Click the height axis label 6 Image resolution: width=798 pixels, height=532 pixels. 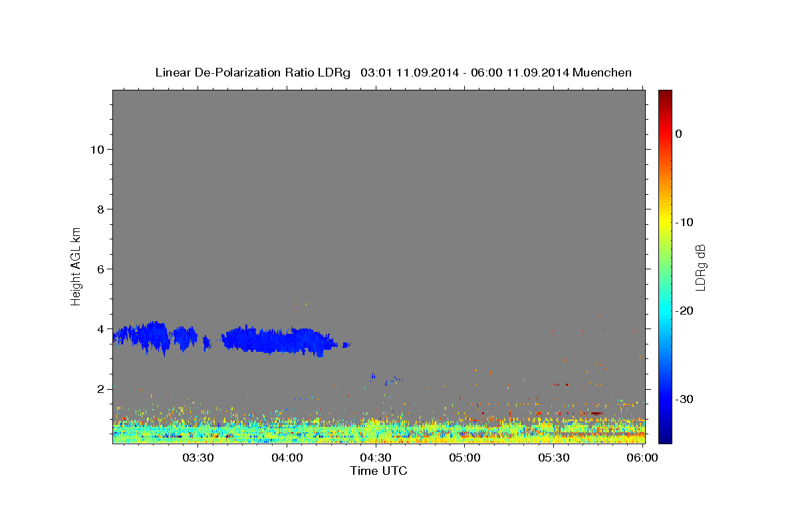point(100,269)
